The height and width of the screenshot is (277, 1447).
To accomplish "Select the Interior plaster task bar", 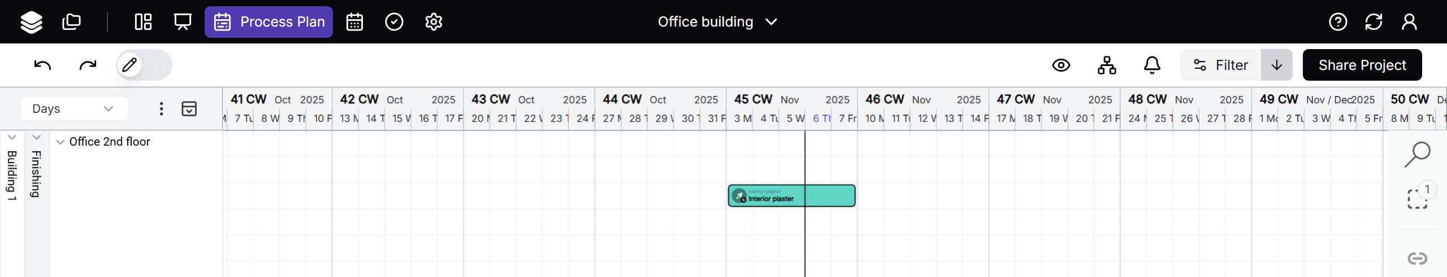I will pos(791,196).
